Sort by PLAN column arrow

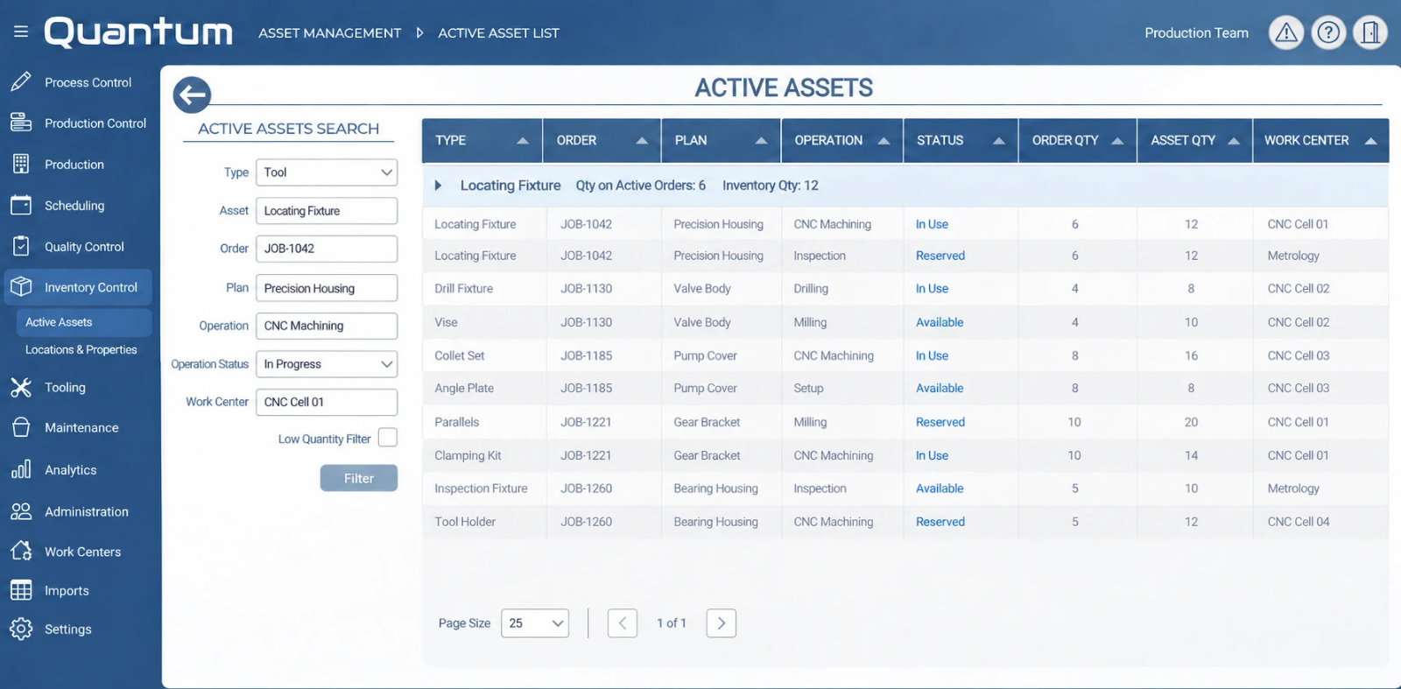pyautogui.click(x=761, y=140)
